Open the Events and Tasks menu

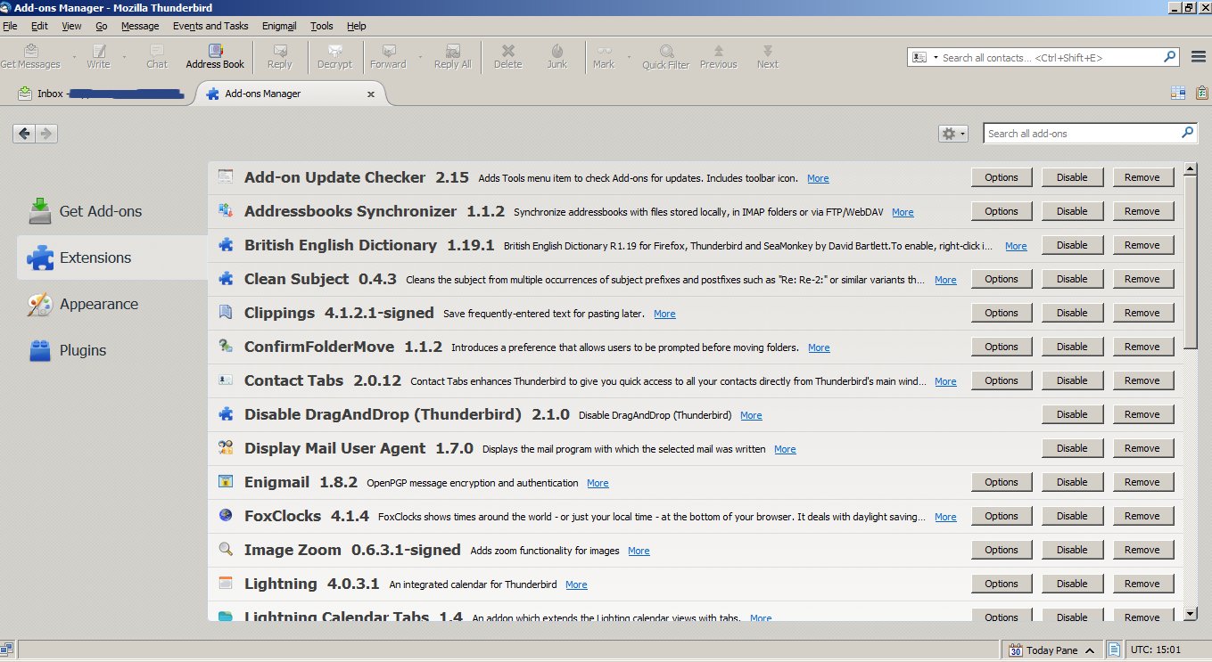tap(210, 26)
